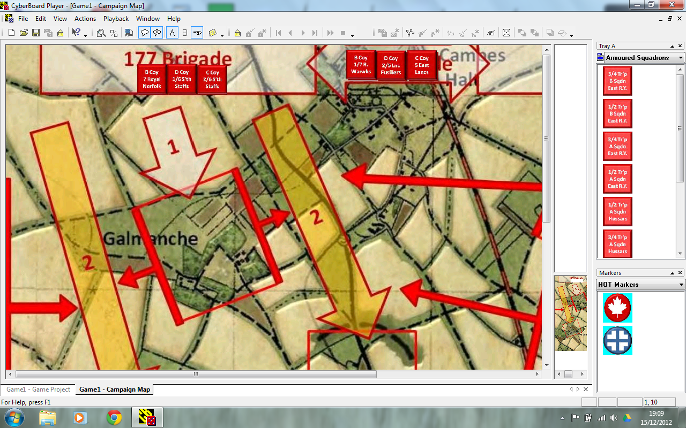The image size is (686, 428).
Task: Select the B Coy 7 Royal Norfolk counter
Action: (152, 79)
